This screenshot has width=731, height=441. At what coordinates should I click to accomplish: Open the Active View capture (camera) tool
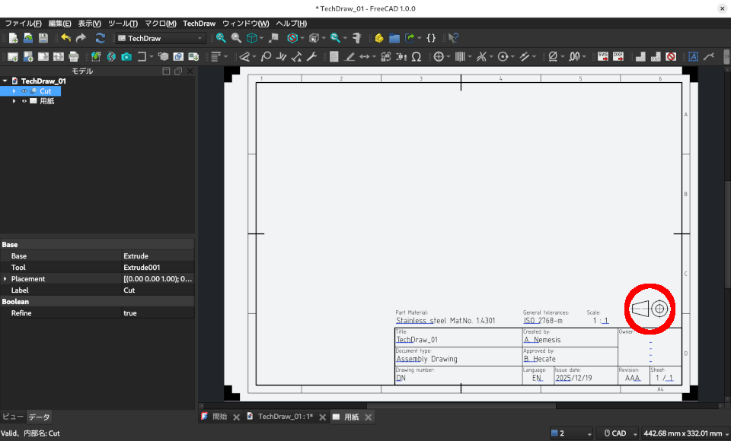click(x=126, y=56)
